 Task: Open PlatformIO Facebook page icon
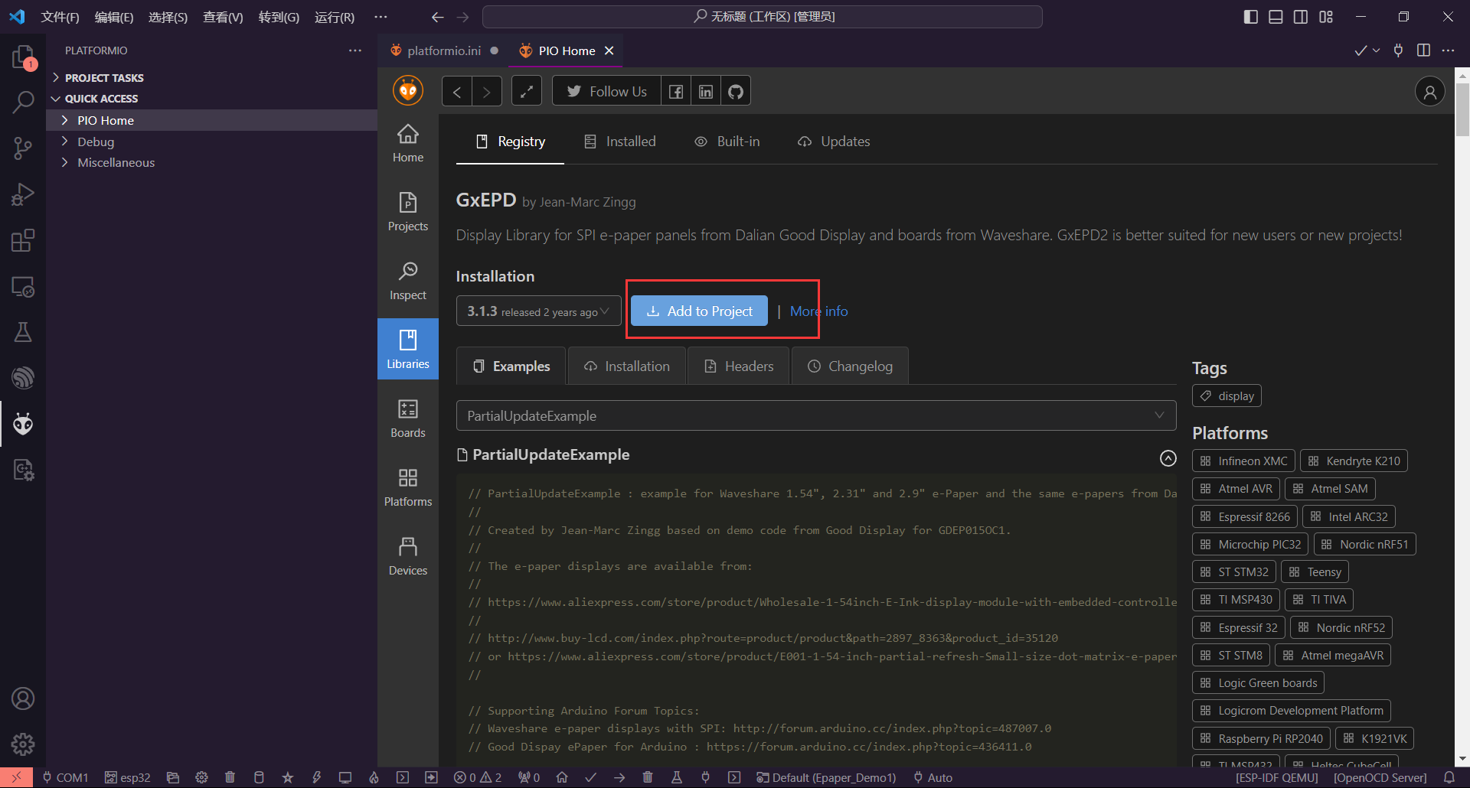[676, 92]
